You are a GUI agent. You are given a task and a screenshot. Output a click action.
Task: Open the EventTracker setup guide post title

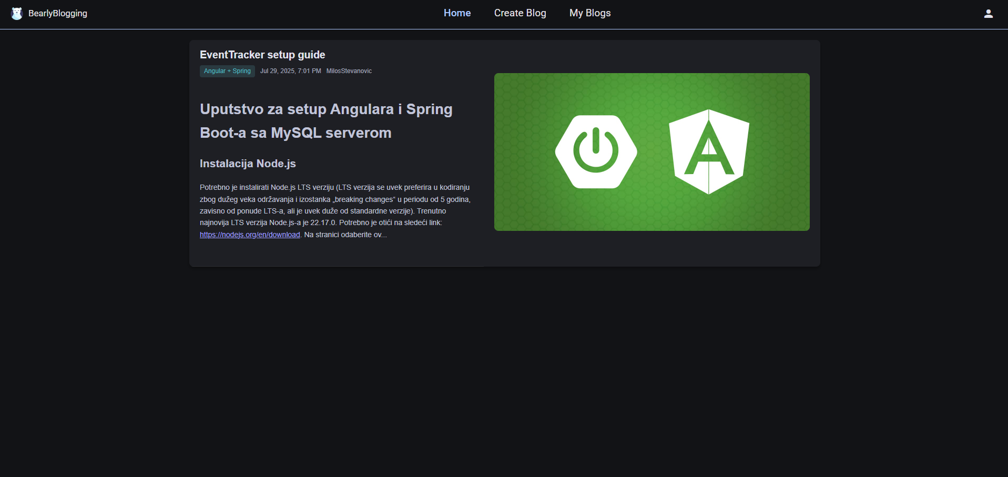point(262,55)
